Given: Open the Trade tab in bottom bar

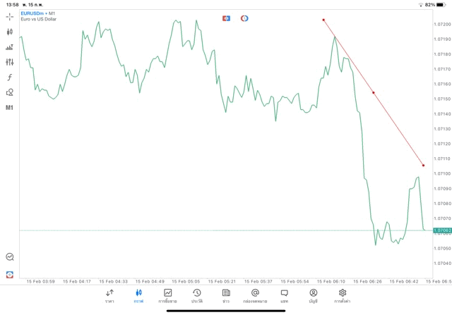Looking at the screenshot, I should pyautogui.click(x=167, y=295).
